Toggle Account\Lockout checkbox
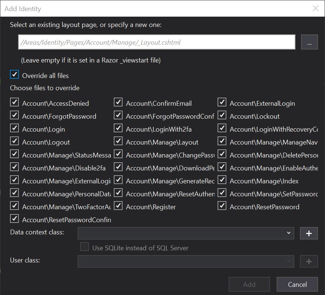The image size is (325, 295). click(222, 115)
